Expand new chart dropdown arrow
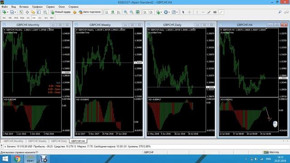The width and height of the screenshot is (290, 163). (x=7, y=12)
